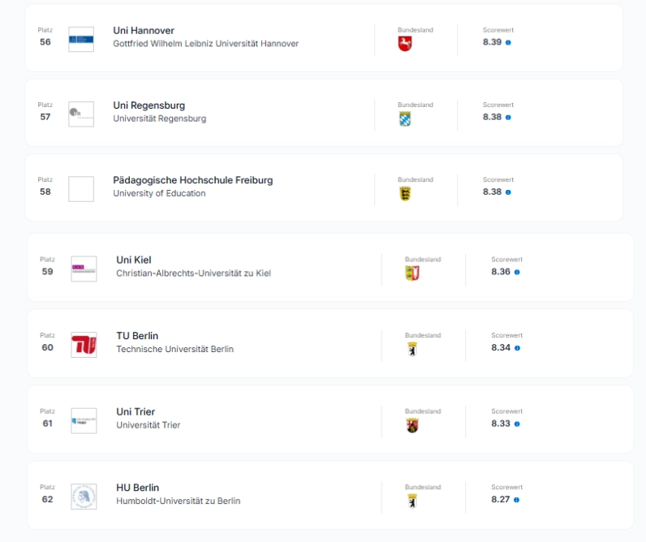Click the HU Berlin seal logo
Image resolution: width=646 pixels, height=542 pixels.
click(x=84, y=497)
